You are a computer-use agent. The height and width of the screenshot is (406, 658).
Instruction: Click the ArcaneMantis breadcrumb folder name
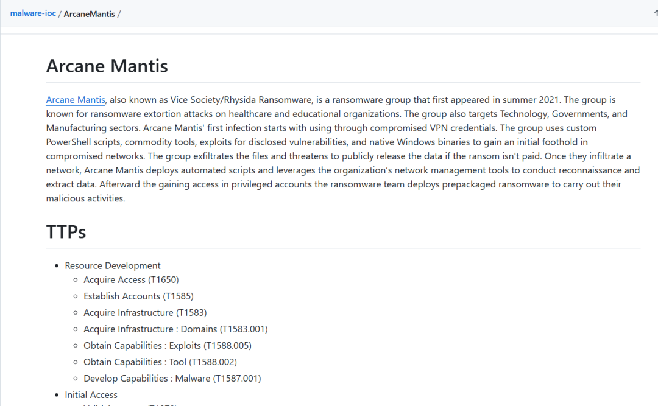click(89, 14)
